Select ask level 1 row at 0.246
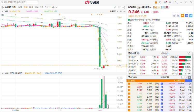This screenshot has height=112, width=194. 176,84
